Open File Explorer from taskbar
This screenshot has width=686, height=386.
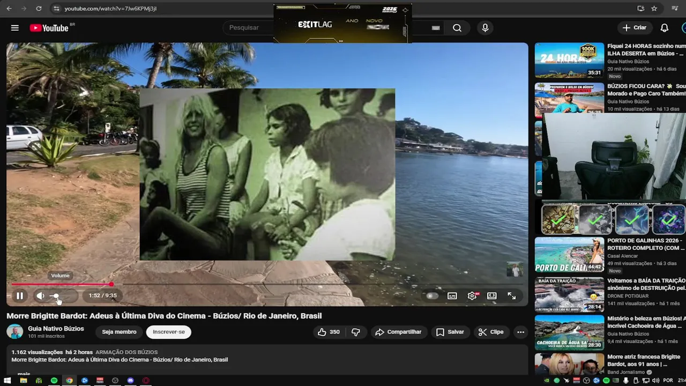point(23,381)
